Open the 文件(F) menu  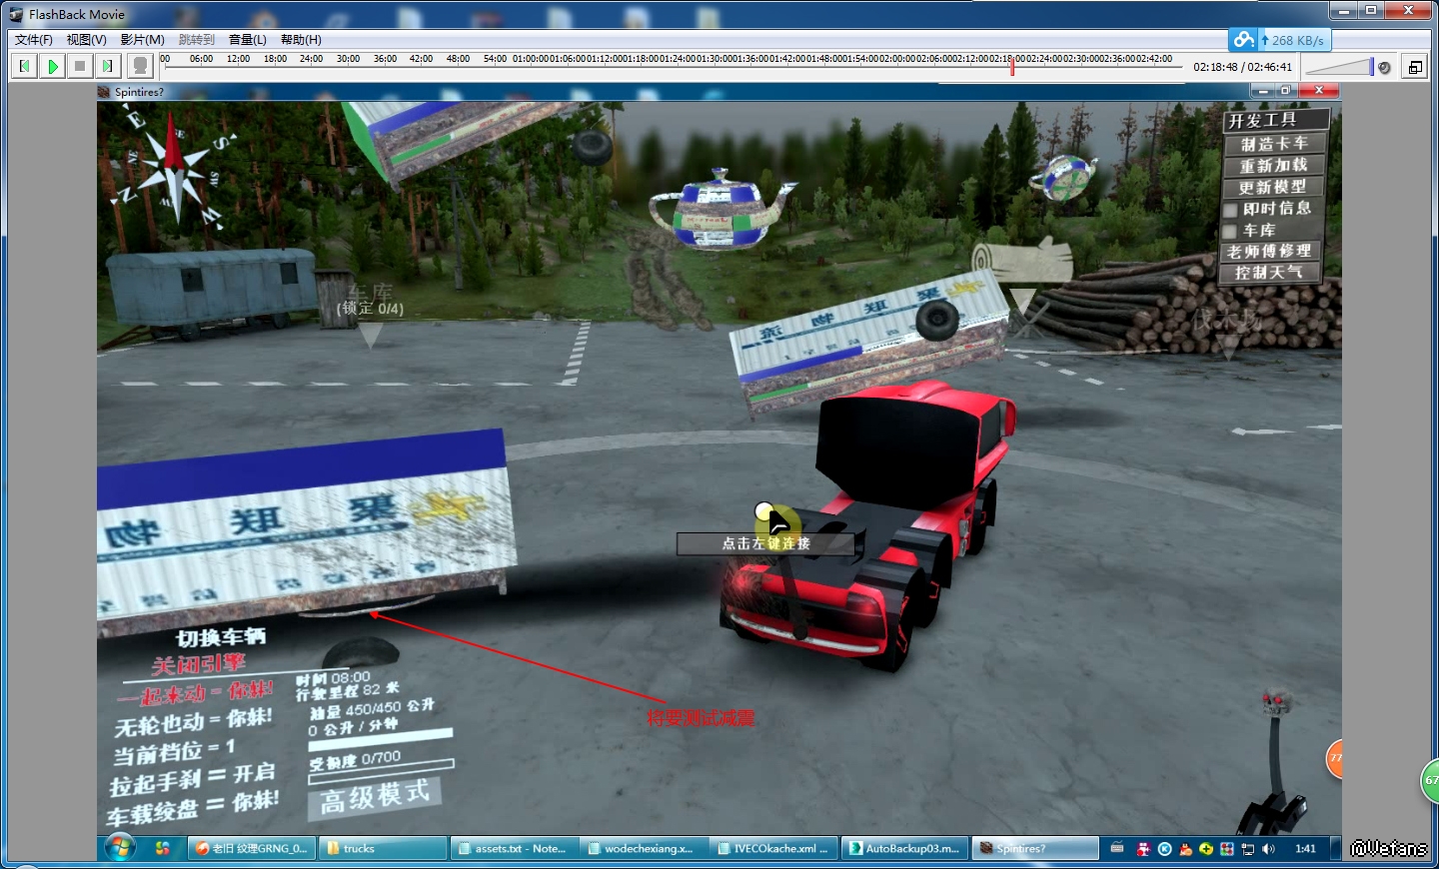(x=34, y=40)
